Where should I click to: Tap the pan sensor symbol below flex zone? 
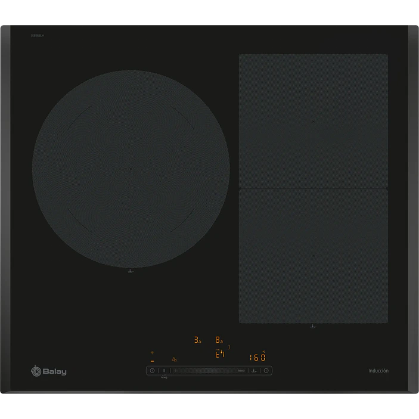[313, 326]
